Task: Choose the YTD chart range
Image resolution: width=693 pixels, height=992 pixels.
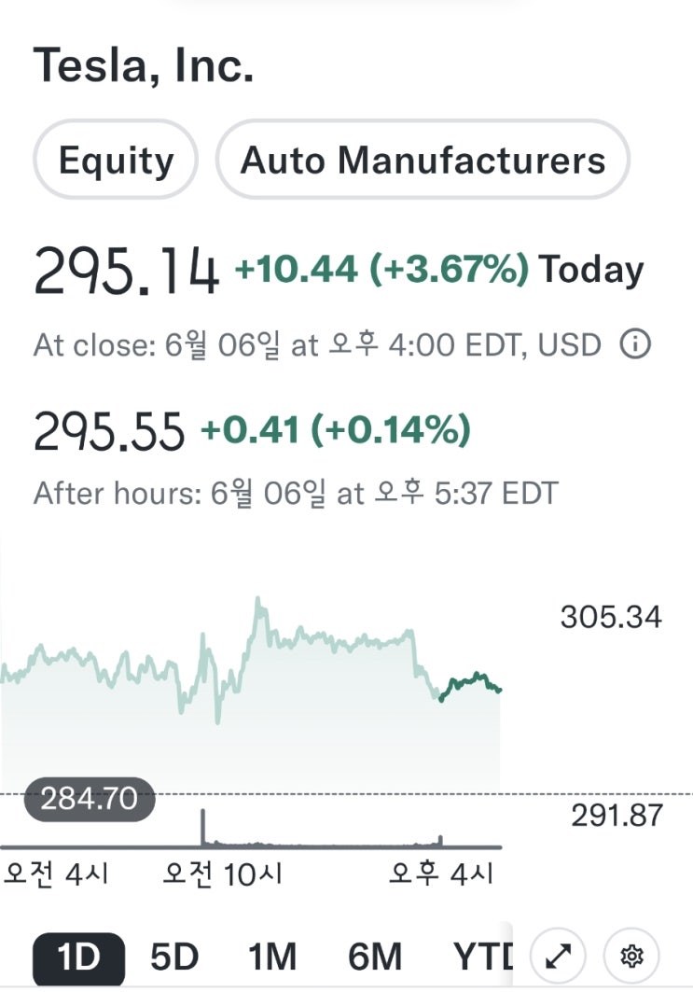Action: click(x=482, y=957)
